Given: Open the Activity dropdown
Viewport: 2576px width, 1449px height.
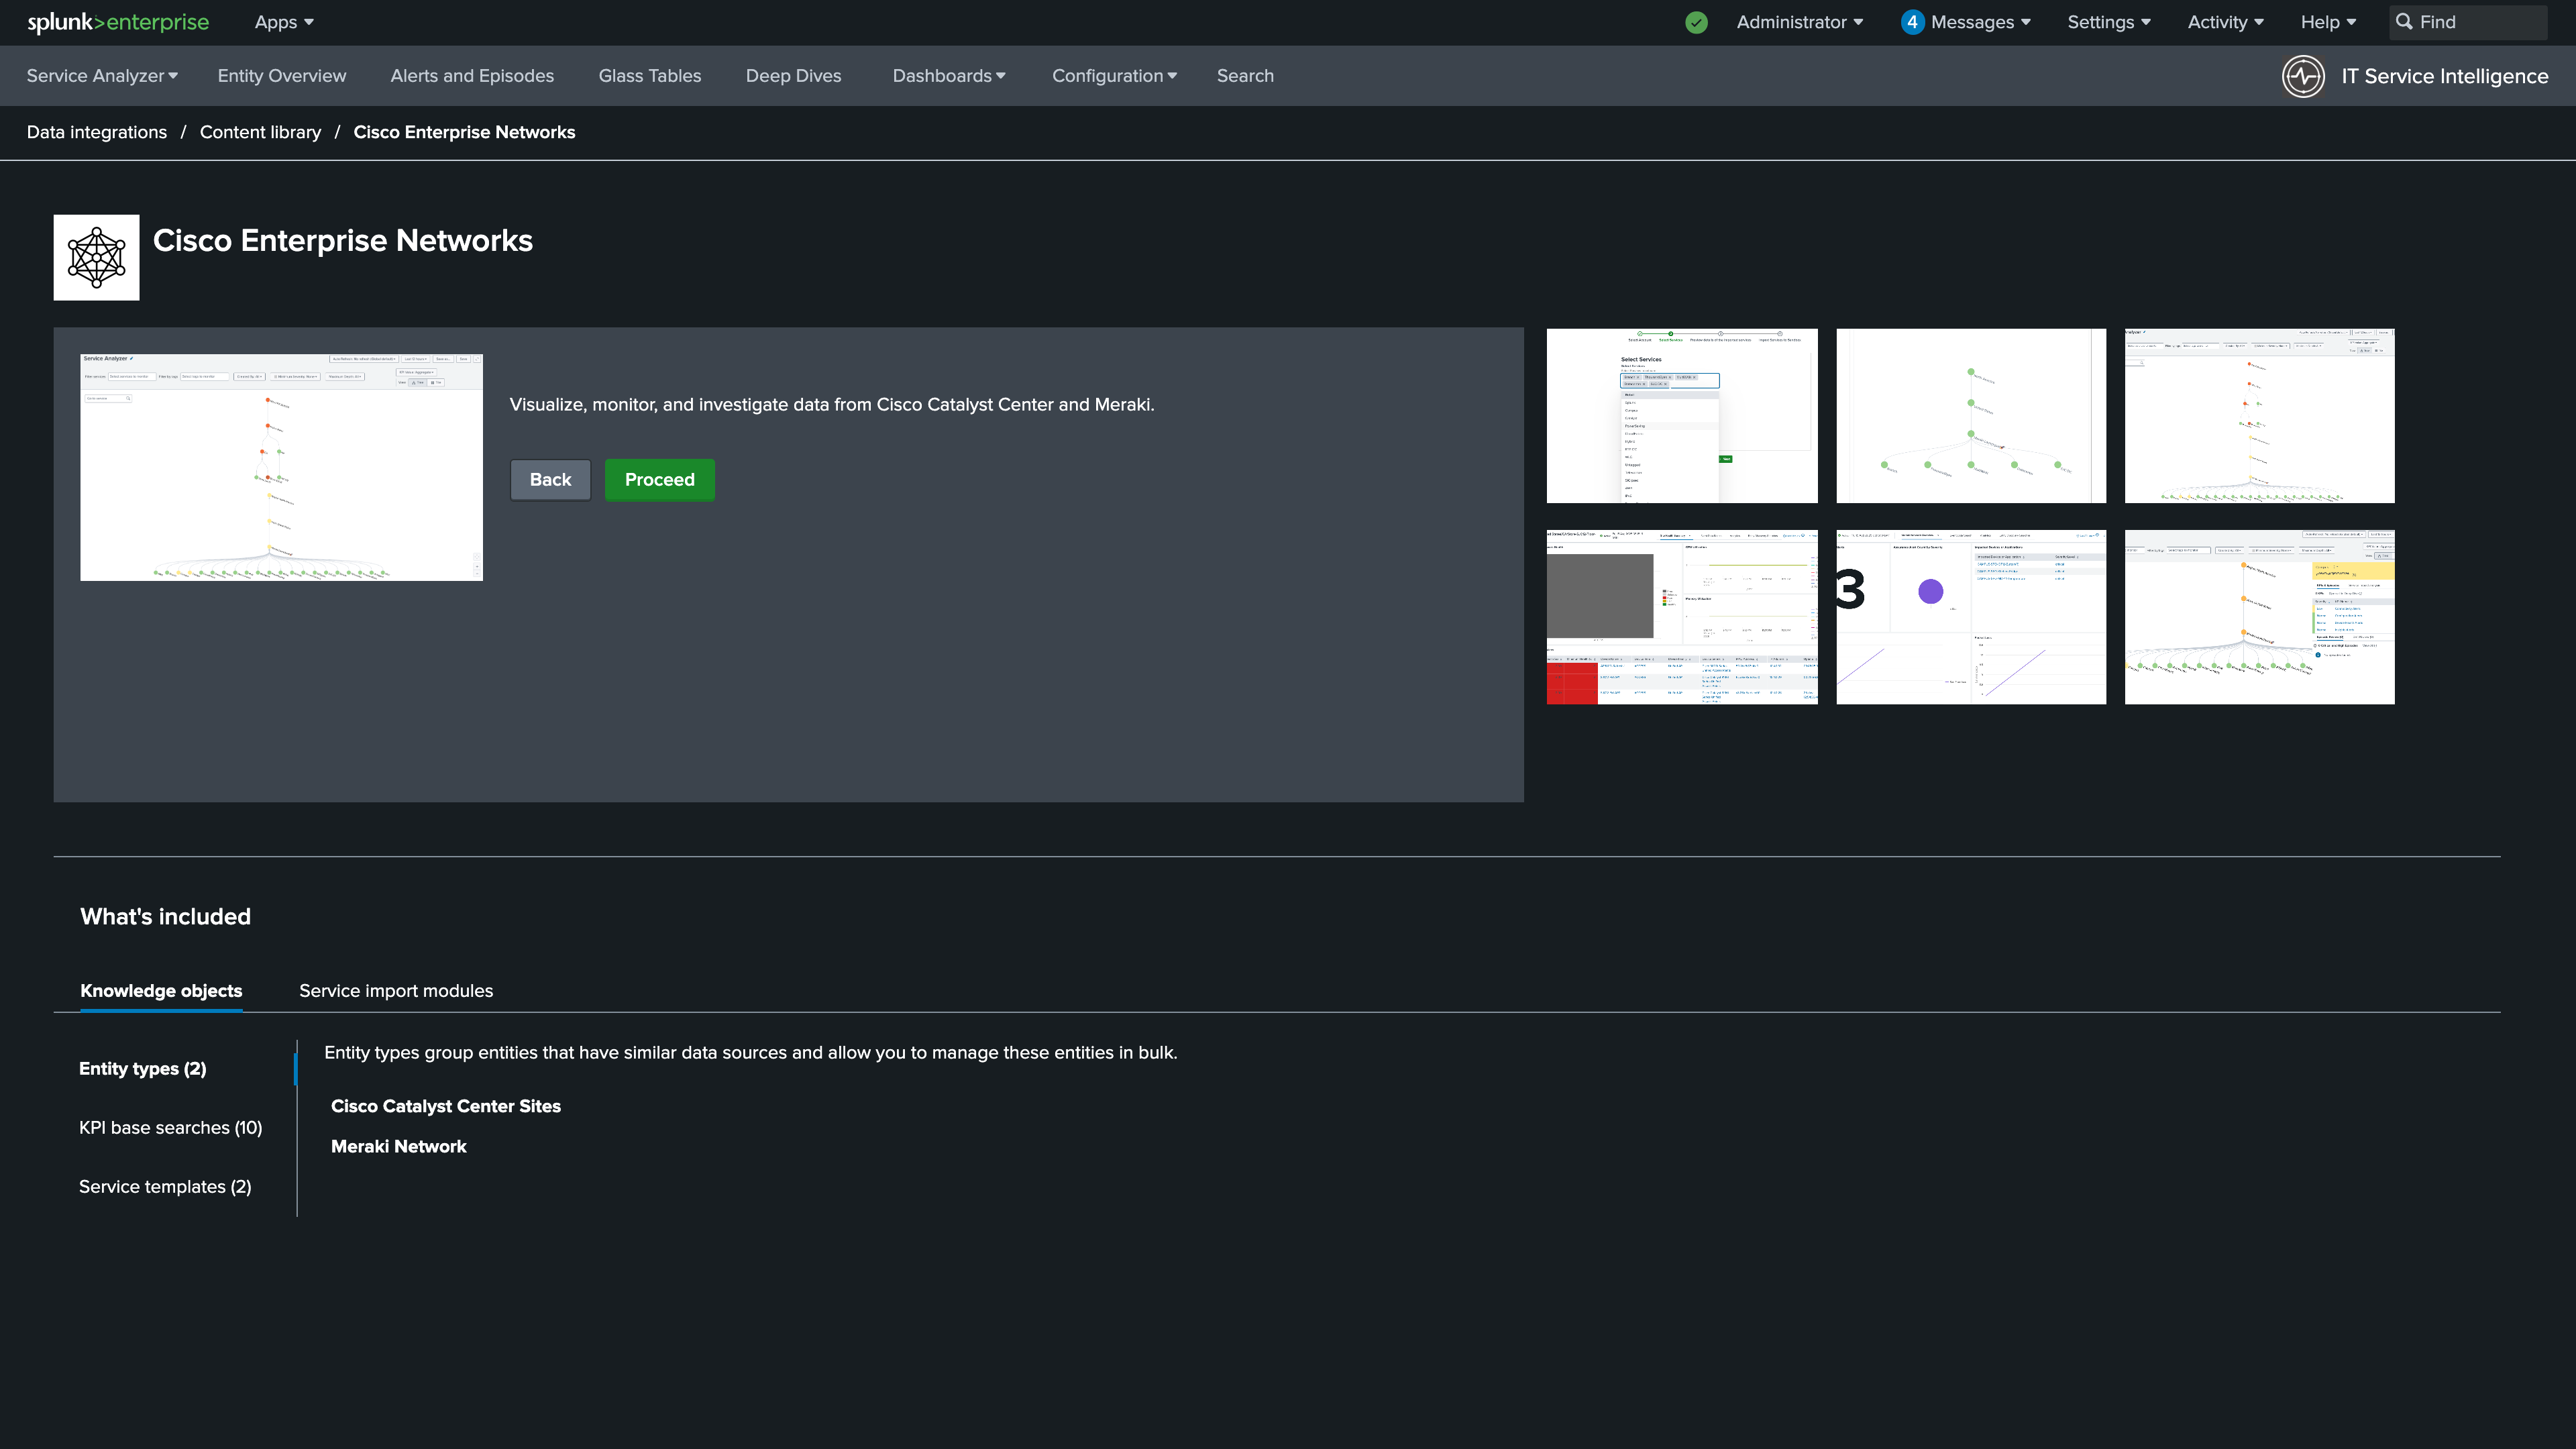Looking at the screenshot, I should [x=2225, y=22].
